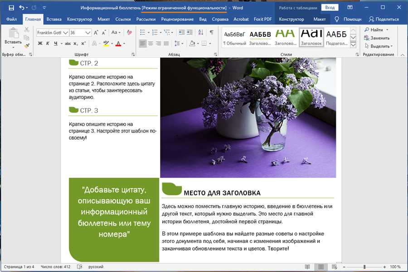Image resolution: width=408 pixels, height=272 pixels.
Task: Sort the paragraph with the A-Z icon
Action: (x=201, y=33)
